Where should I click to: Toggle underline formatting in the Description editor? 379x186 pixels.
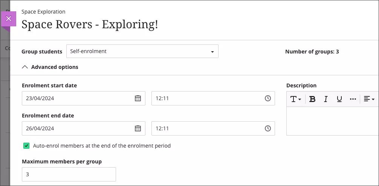coord(339,99)
